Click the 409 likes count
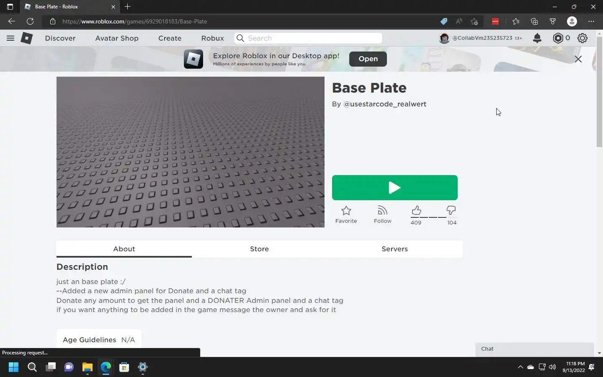The width and height of the screenshot is (603, 377). pos(416,223)
